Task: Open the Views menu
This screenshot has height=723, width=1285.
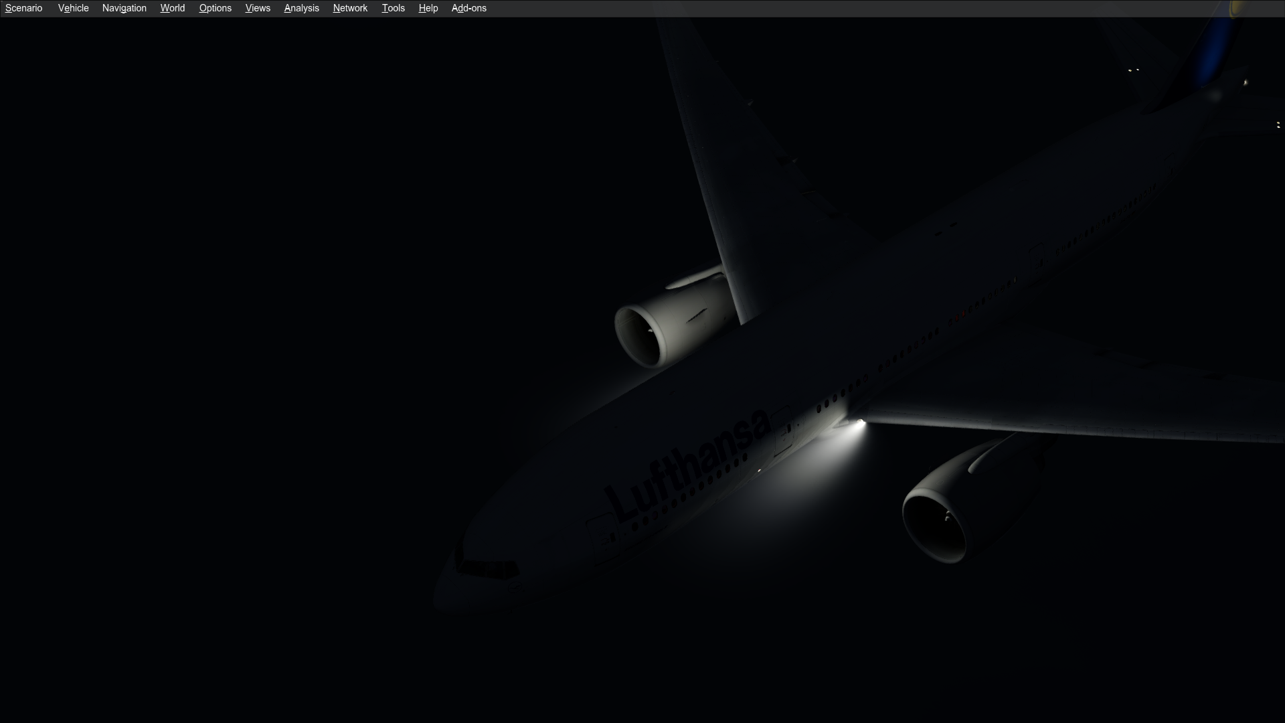Action: tap(258, 8)
